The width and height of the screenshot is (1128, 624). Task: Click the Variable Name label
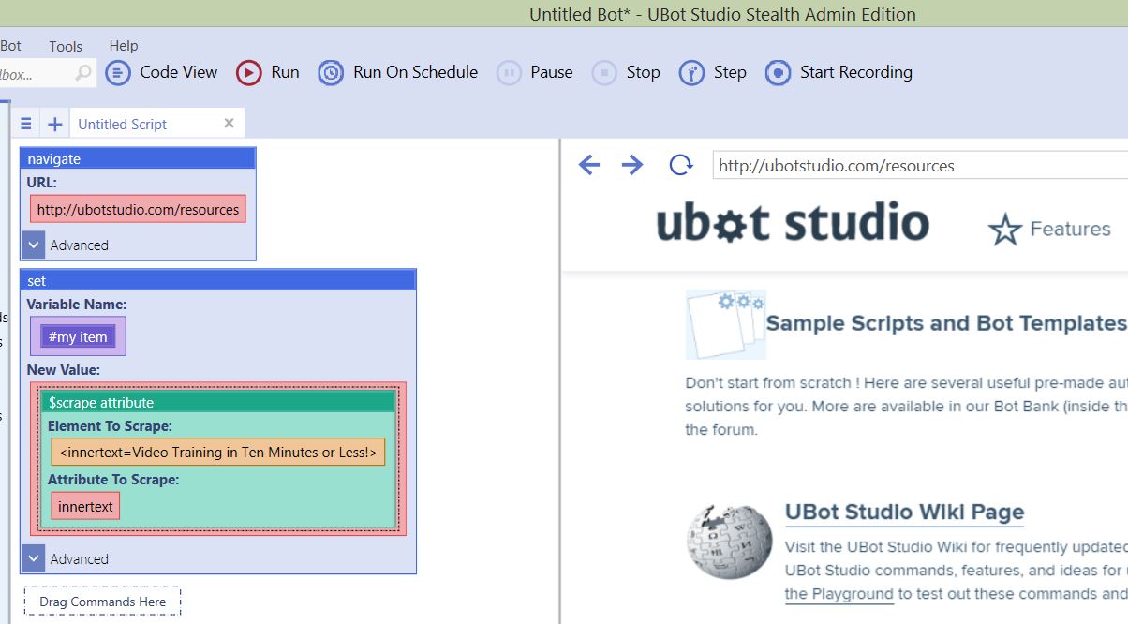click(x=77, y=305)
